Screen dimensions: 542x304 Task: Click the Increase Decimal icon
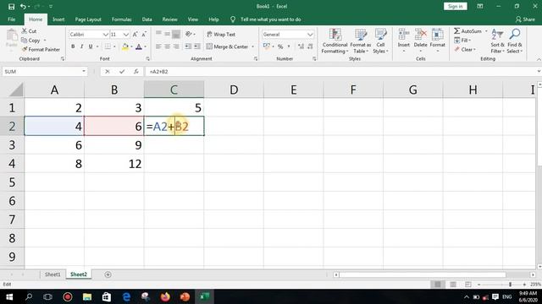pyautogui.click(x=301, y=46)
